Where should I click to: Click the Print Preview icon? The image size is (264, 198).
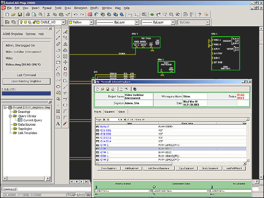pos(34,15)
